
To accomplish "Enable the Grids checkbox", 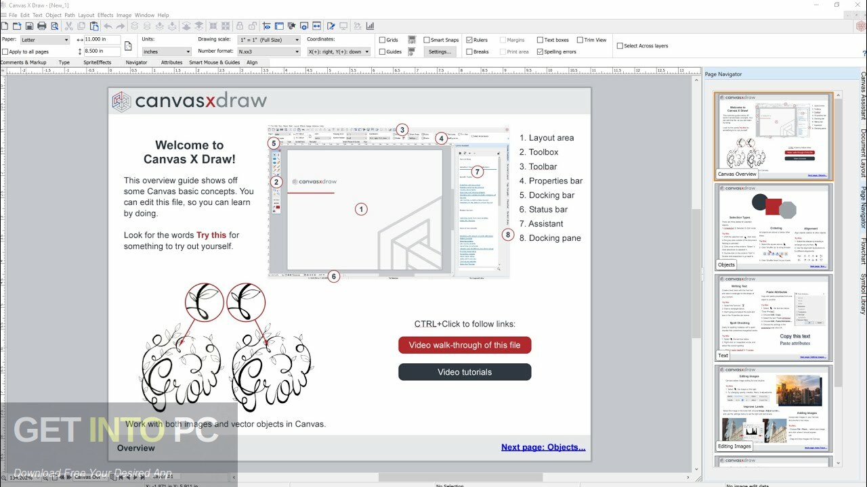I will click(x=383, y=40).
